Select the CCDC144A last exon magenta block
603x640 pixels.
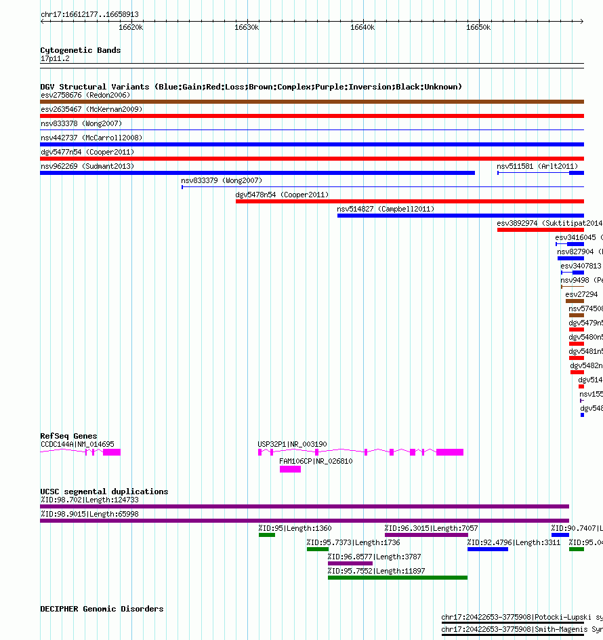(112, 452)
